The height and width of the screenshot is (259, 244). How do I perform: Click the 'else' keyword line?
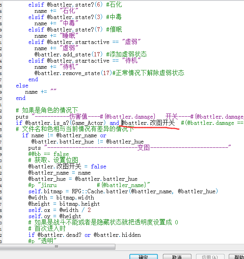22,86
